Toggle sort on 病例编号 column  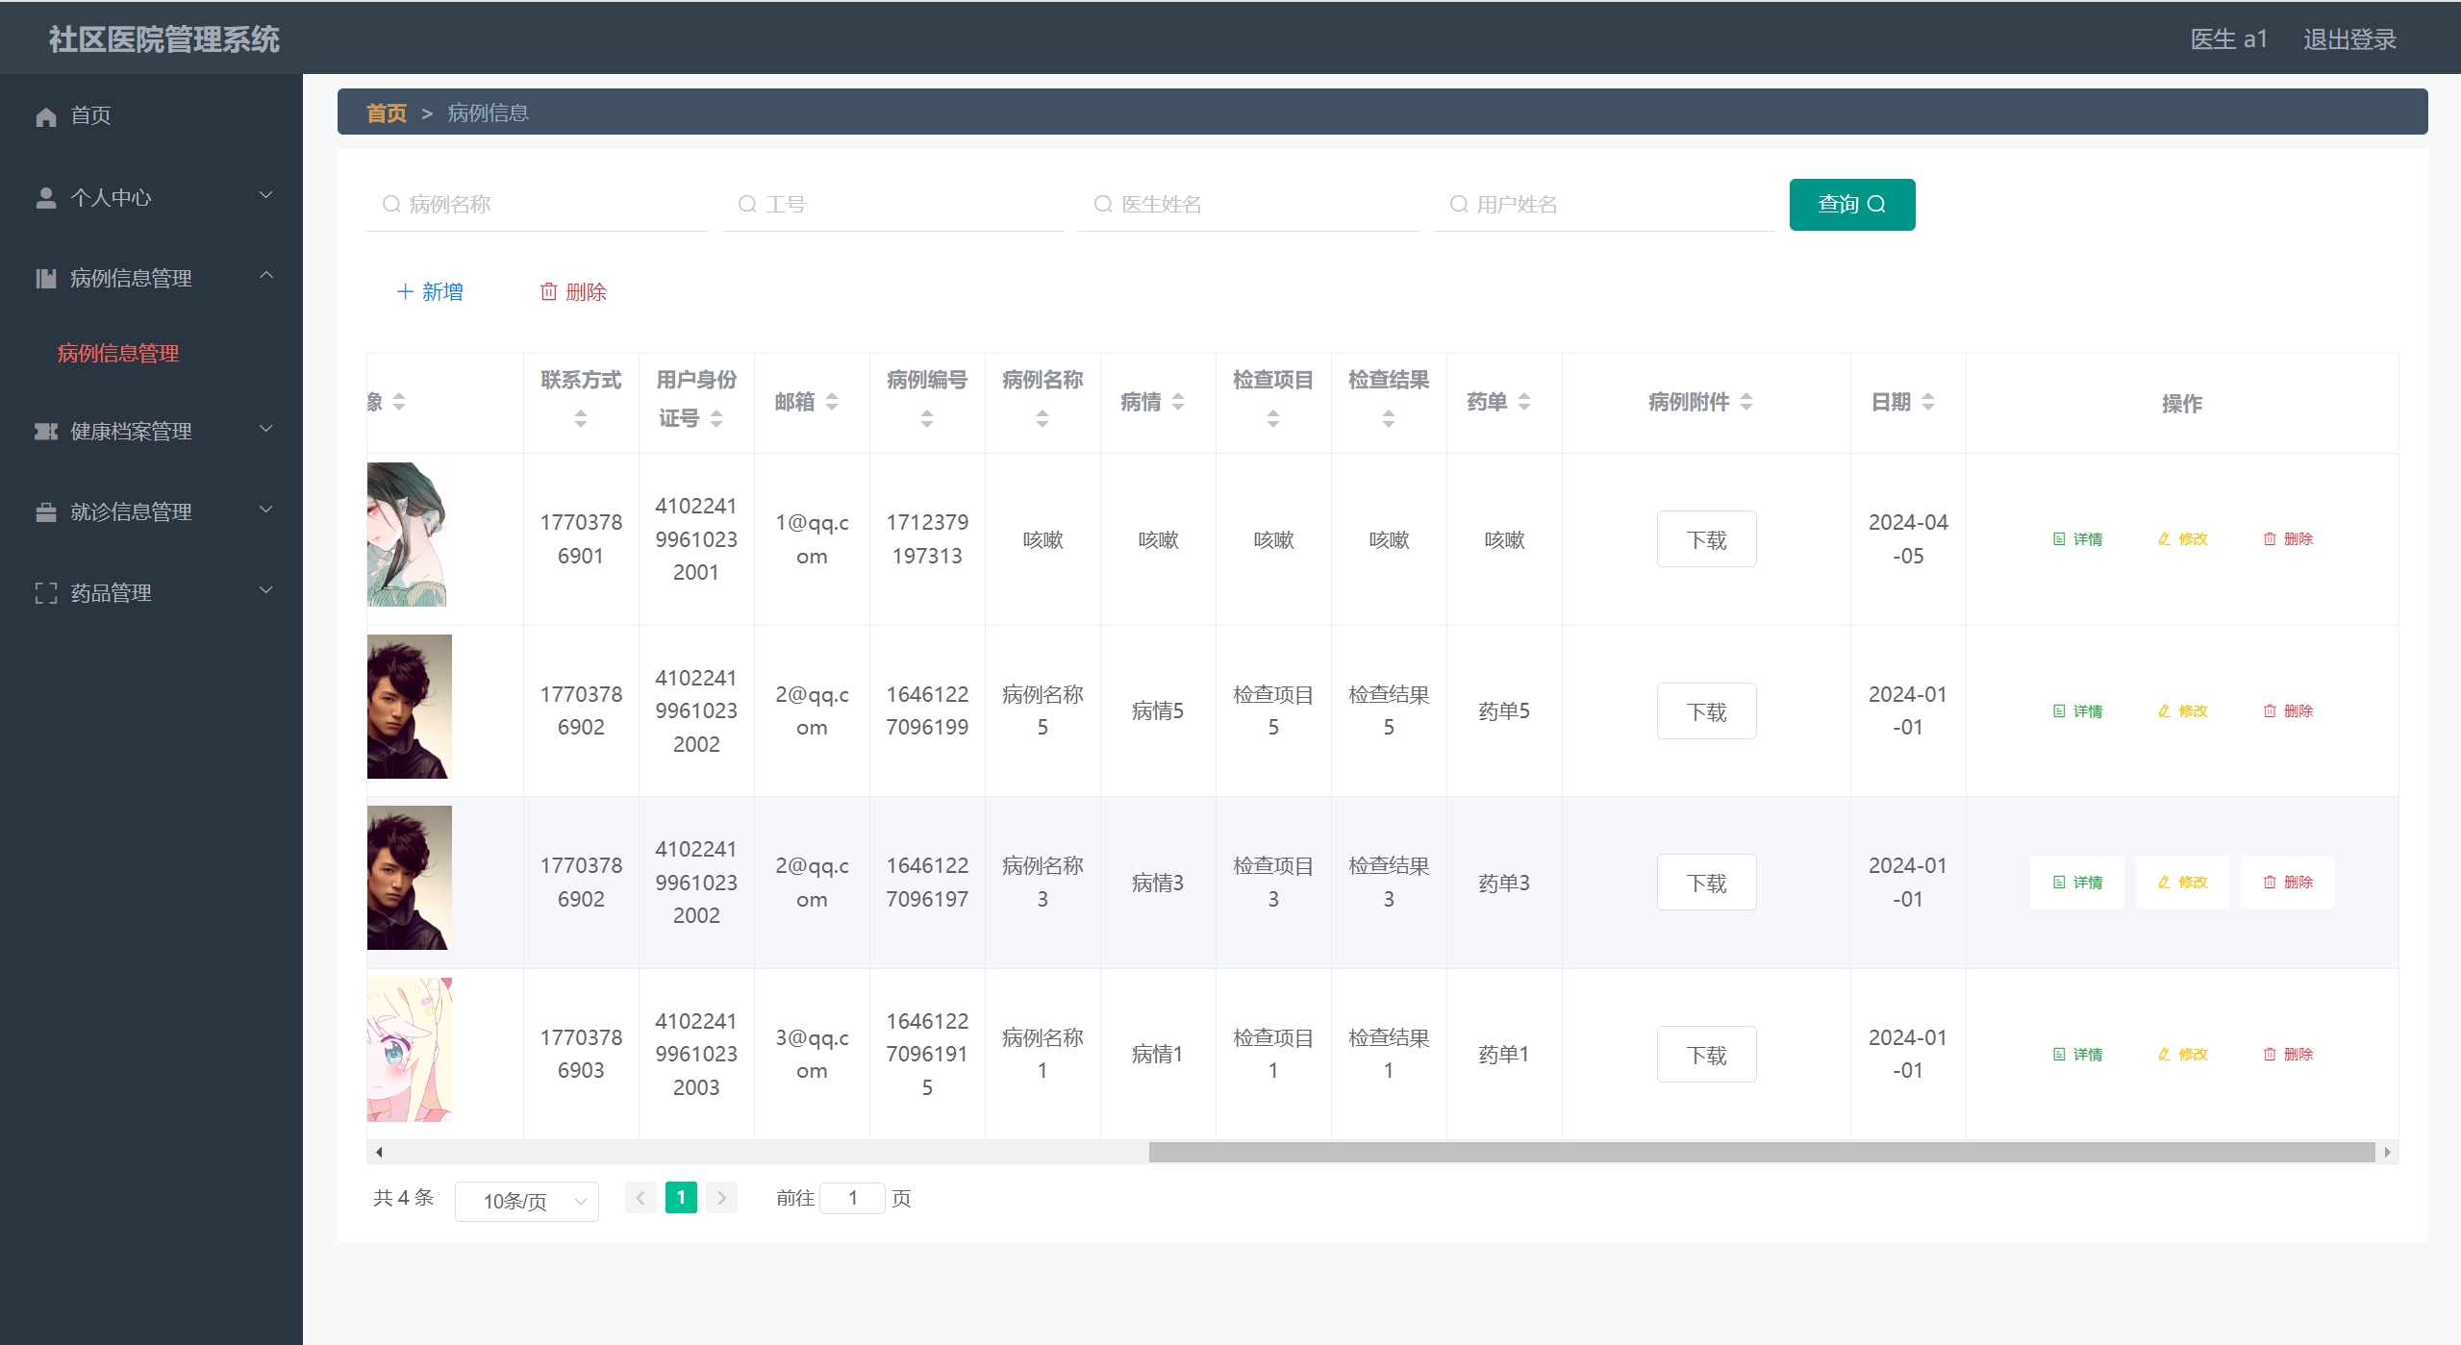926,418
